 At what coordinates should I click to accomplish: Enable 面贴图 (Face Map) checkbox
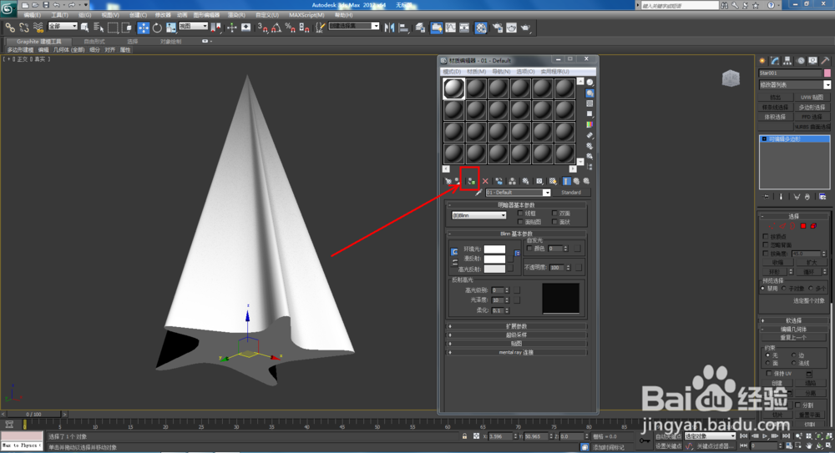click(520, 222)
